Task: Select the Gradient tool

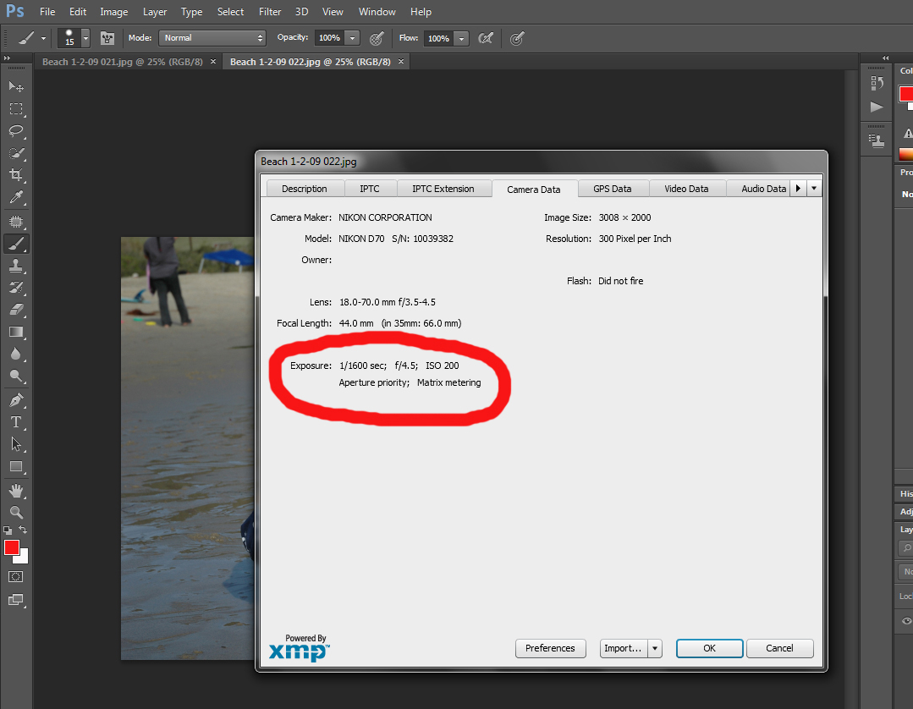Action: (x=16, y=332)
